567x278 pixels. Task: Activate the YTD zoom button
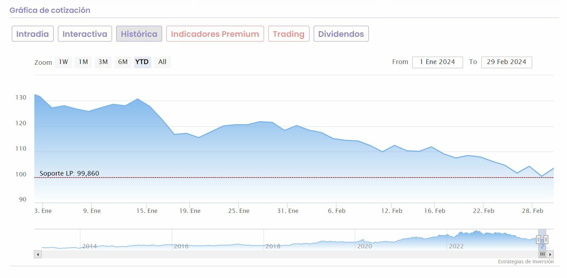click(142, 62)
